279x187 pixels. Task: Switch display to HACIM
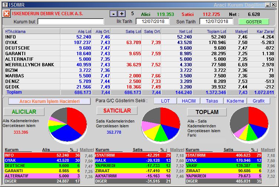[189, 101]
